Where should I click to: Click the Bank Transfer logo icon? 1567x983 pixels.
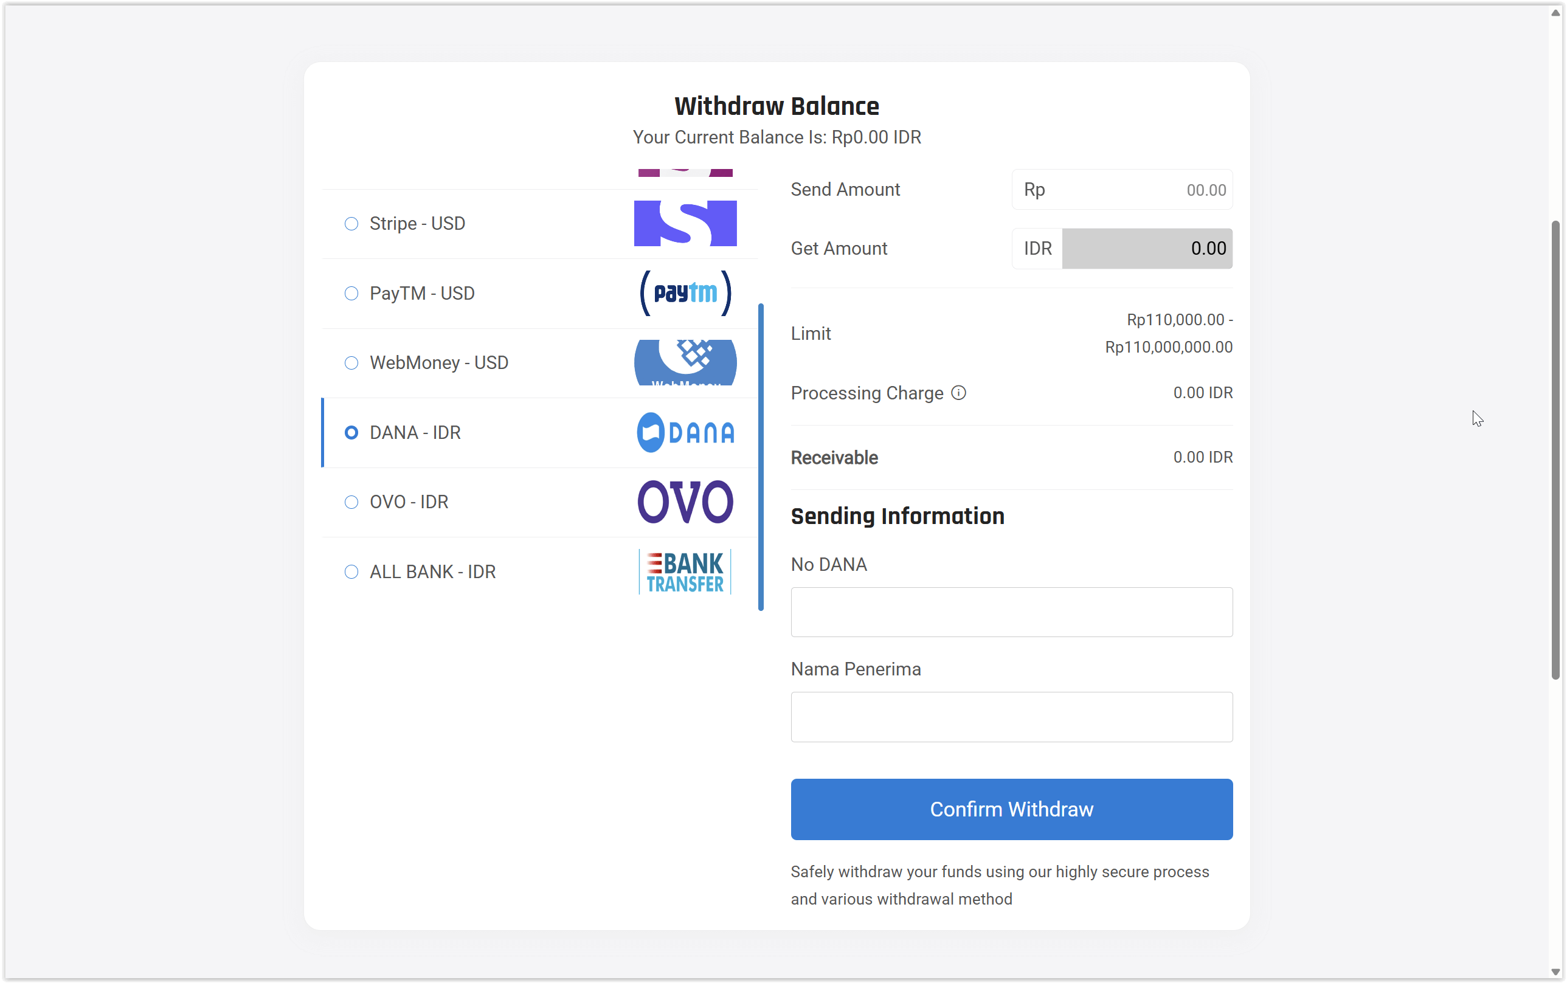coord(685,571)
